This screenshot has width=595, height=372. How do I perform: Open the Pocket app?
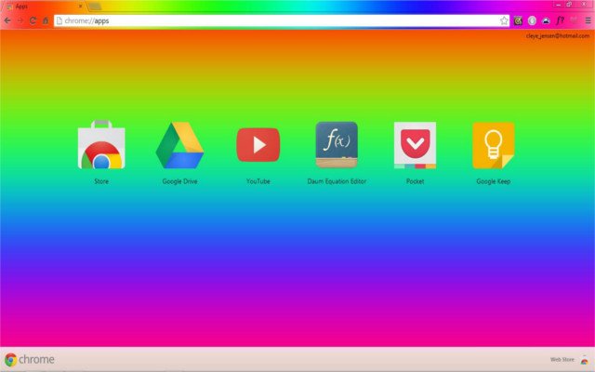coord(415,145)
